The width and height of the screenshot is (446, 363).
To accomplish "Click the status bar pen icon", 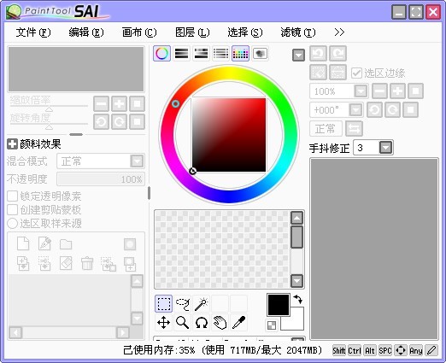I will point(431,350).
